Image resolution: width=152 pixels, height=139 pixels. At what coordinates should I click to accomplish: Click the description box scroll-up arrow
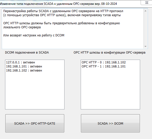(x=146, y=11)
